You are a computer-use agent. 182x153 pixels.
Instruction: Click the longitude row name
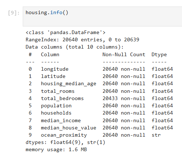coord(55,69)
